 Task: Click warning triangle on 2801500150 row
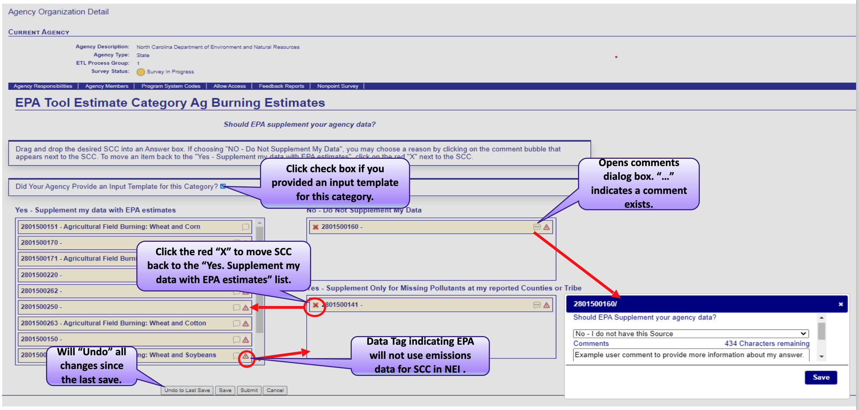coord(245,339)
